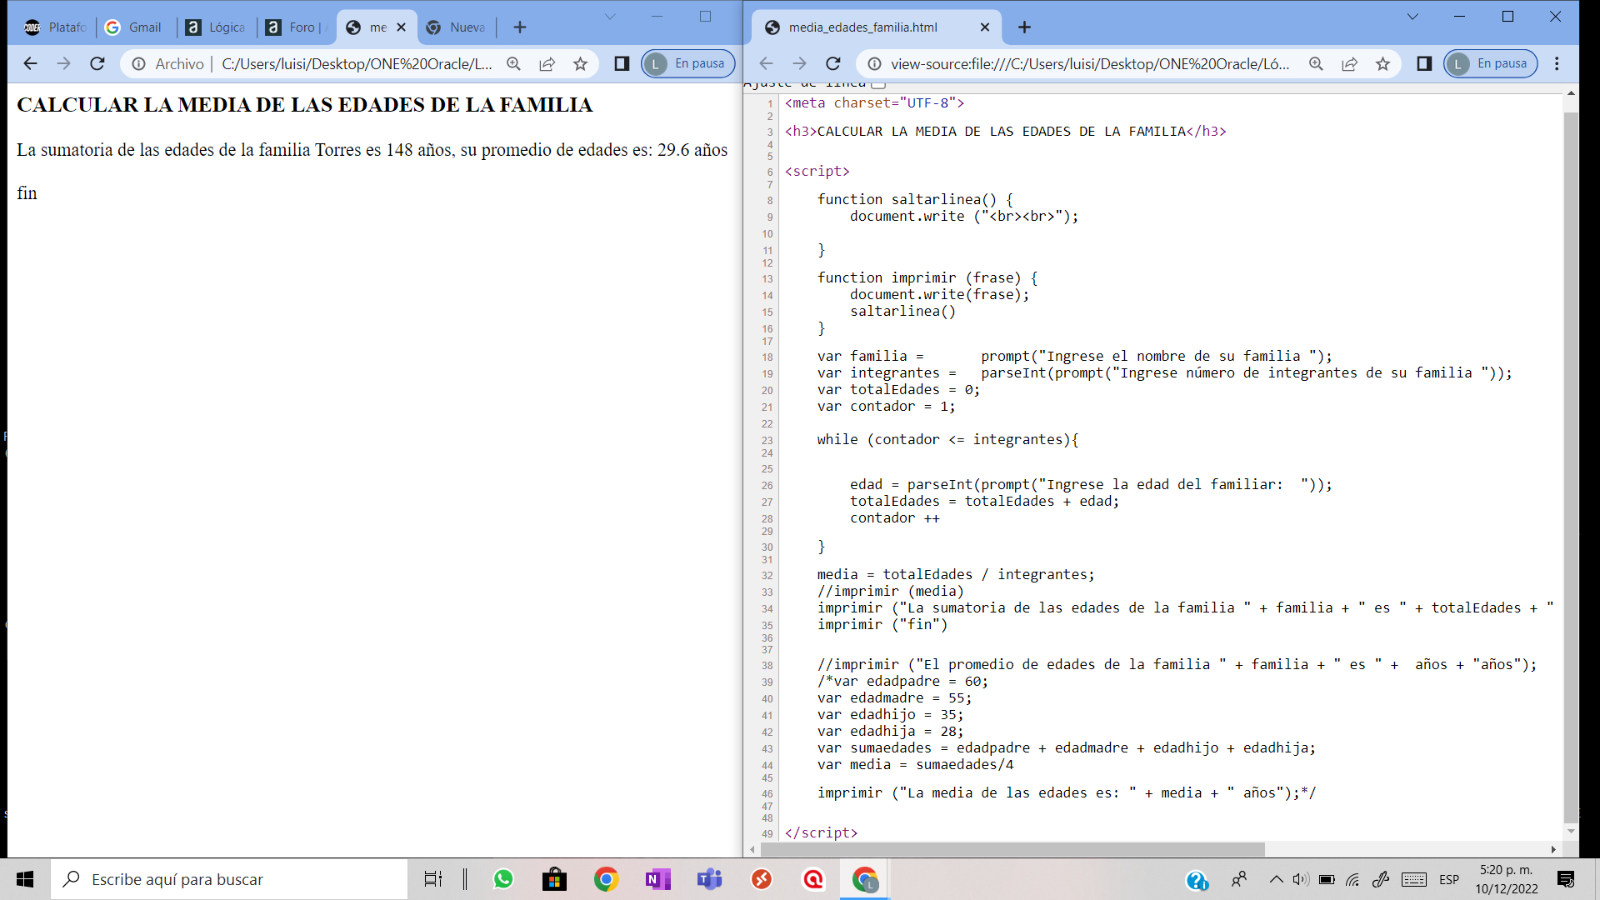Viewport: 1600px width, 900px height.
Task: Open the volume control in system tray
Action: point(1301,879)
